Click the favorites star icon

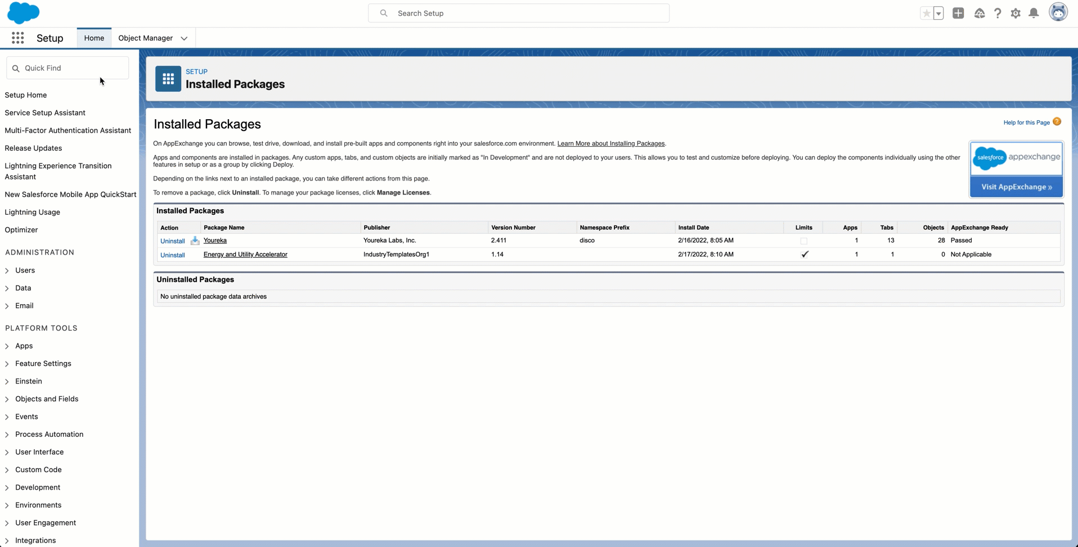click(926, 13)
